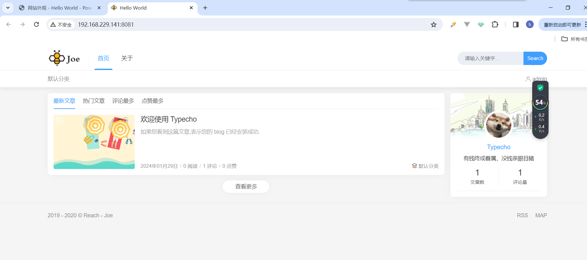Image resolution: width=587 pixels, height=260 pixels.
Task: Click the Joe bee logo
Action: pos(64,58)
